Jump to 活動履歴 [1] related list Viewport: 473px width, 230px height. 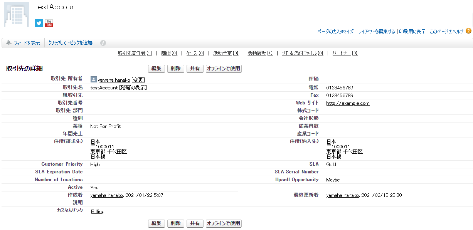pos(260,53)
